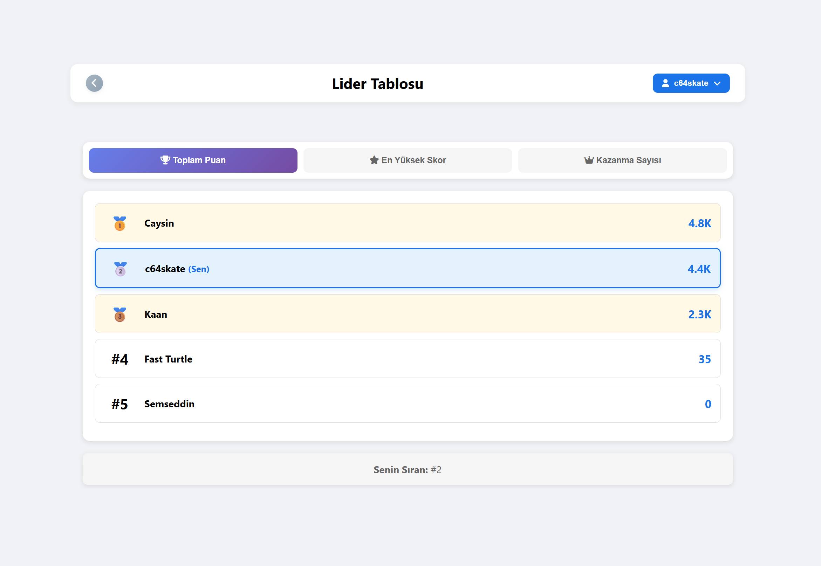
Task: Switch to the Kazanma Sayısı tab
Action: coord(622,160)
